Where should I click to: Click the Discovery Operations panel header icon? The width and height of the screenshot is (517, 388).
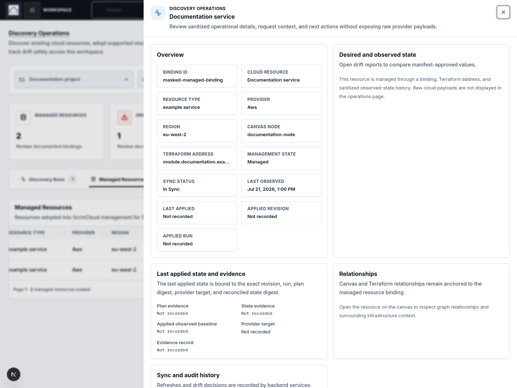point(158,13)
